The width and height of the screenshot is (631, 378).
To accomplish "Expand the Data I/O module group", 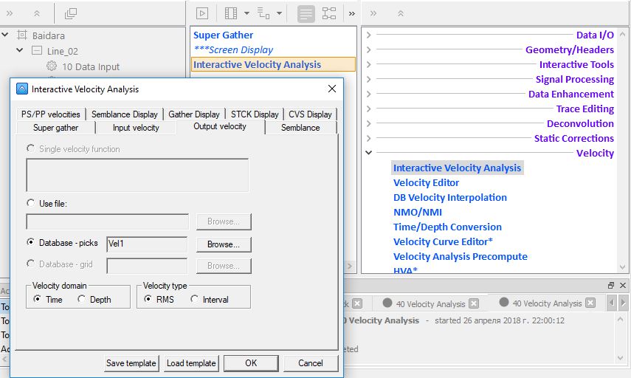I will pos(368,35).
